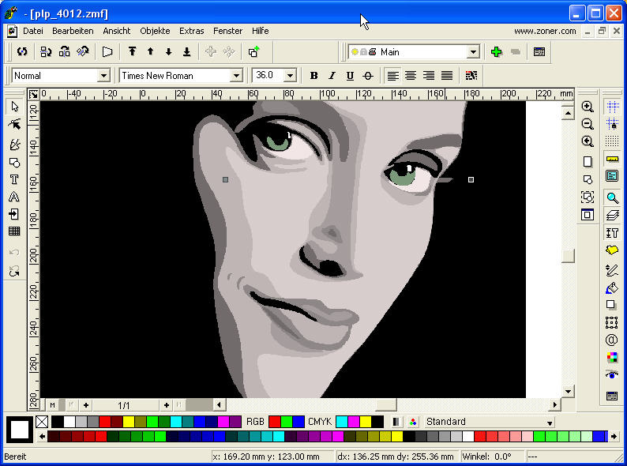Add page with right plus button
This screenshot has width=627, height=466.
(167, 405)
